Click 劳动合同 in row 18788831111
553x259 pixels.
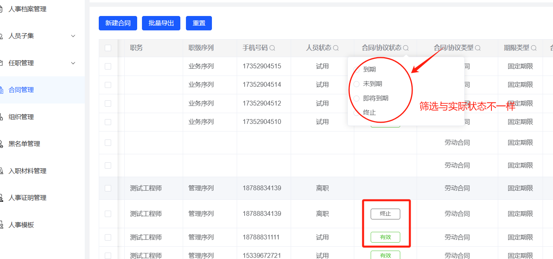(457, 237)
